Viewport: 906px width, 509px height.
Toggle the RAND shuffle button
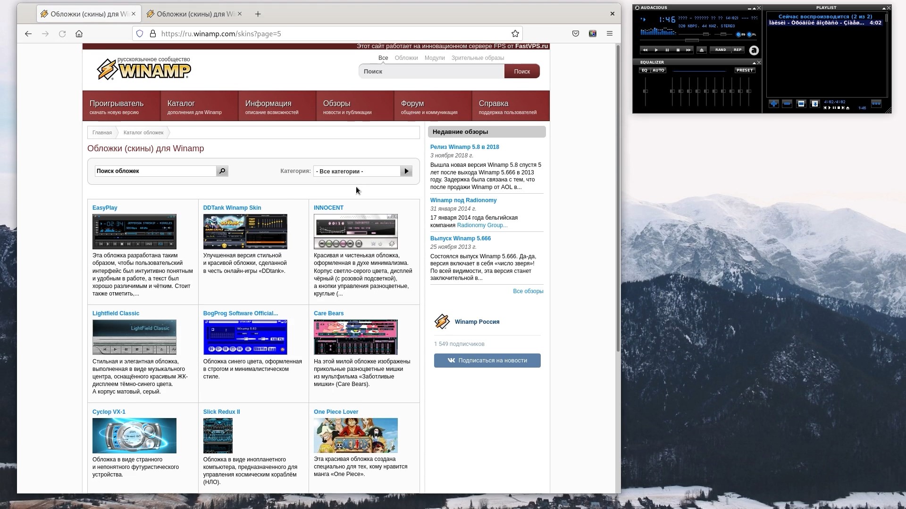point(721,50)
